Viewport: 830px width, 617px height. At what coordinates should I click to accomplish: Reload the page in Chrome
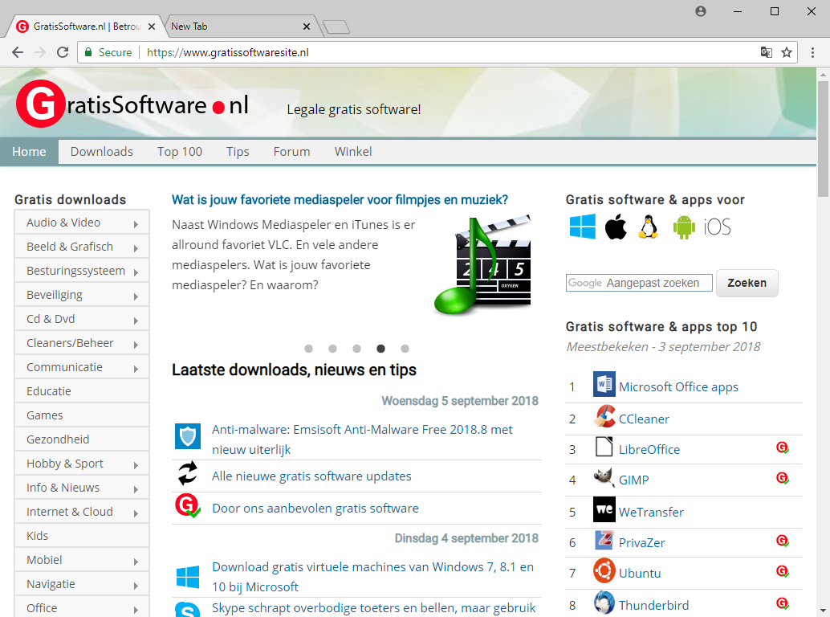click(63, 52)
